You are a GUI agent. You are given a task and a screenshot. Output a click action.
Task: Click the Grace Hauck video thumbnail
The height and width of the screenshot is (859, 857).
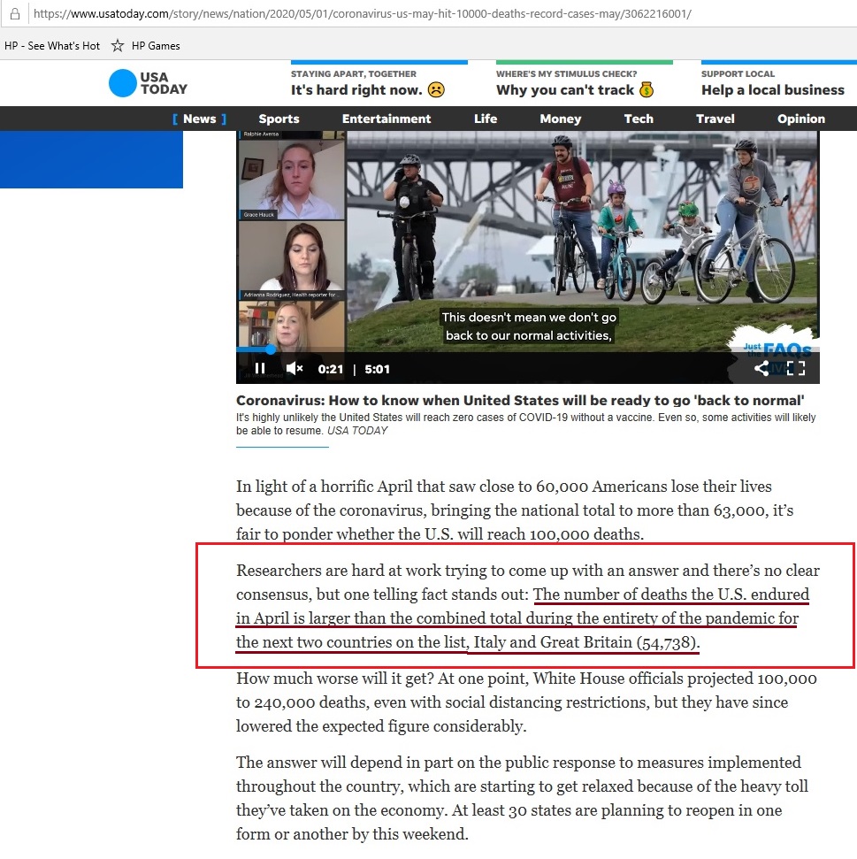[291, 180]
